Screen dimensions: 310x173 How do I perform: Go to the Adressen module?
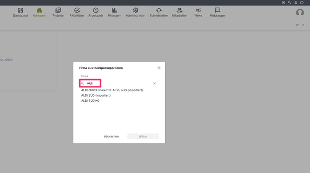pos(39,12)
